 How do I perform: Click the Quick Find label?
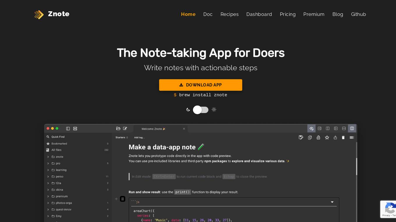point(58,137)
